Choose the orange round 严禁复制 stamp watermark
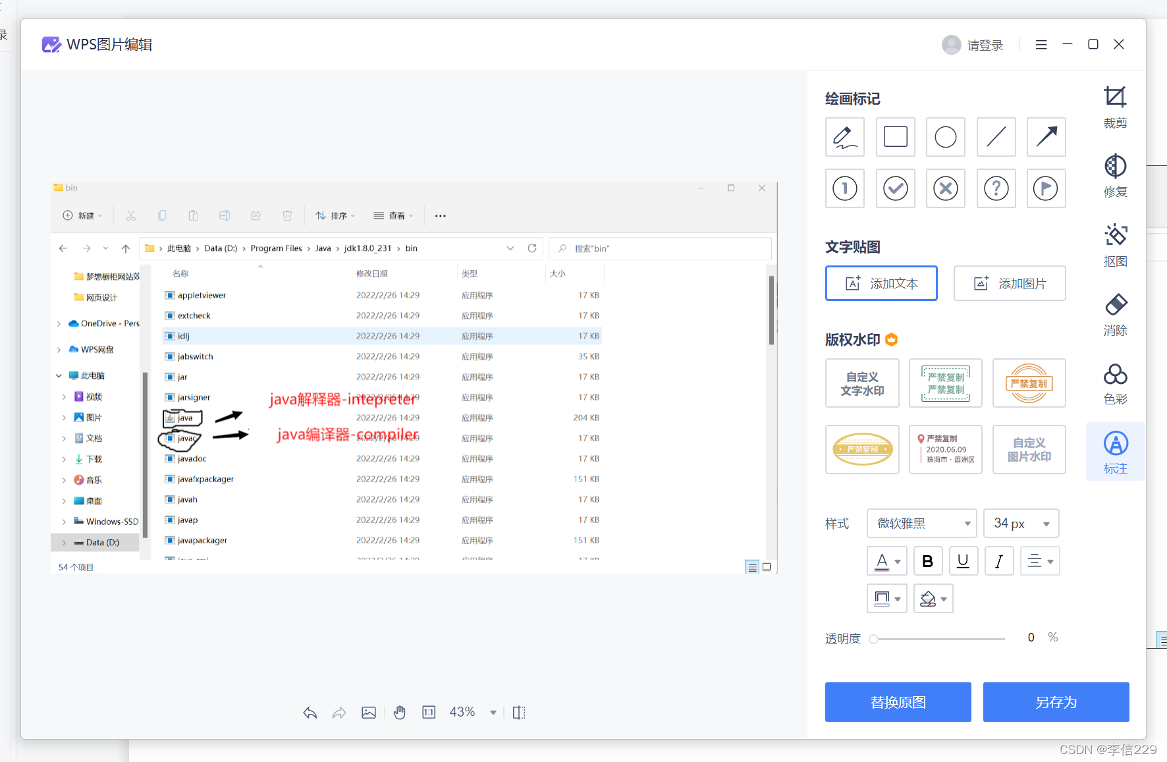This screenshot has width=1167, height=762. pyautogui.click(x=1029, y=383)
